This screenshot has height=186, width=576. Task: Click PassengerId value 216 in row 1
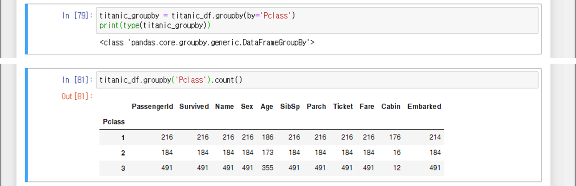pyautogui.click(x=167, y=137)
